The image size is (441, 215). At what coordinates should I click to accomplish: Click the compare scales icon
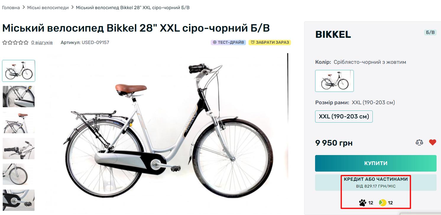pyautogui.click(x=419, y=143)
